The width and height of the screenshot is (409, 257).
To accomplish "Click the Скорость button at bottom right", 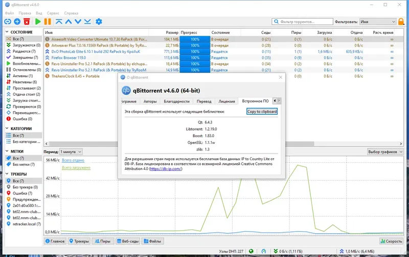I will click(391, 241).
